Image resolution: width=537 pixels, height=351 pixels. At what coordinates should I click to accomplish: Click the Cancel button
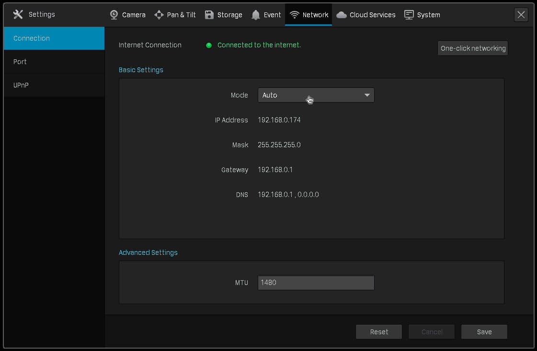pos(432,332)
